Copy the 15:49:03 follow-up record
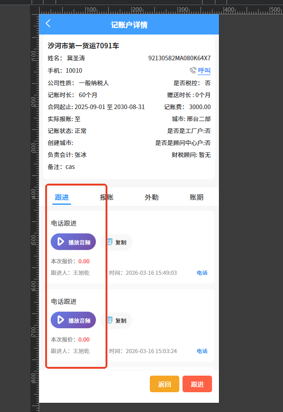The height and width of the screenshot is (412, 283). coord(117,242)
